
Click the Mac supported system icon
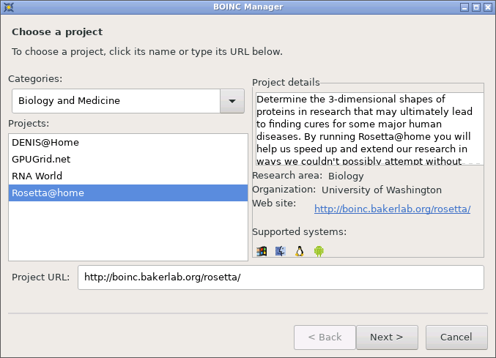pyautogui.click(x=281, y=251)
